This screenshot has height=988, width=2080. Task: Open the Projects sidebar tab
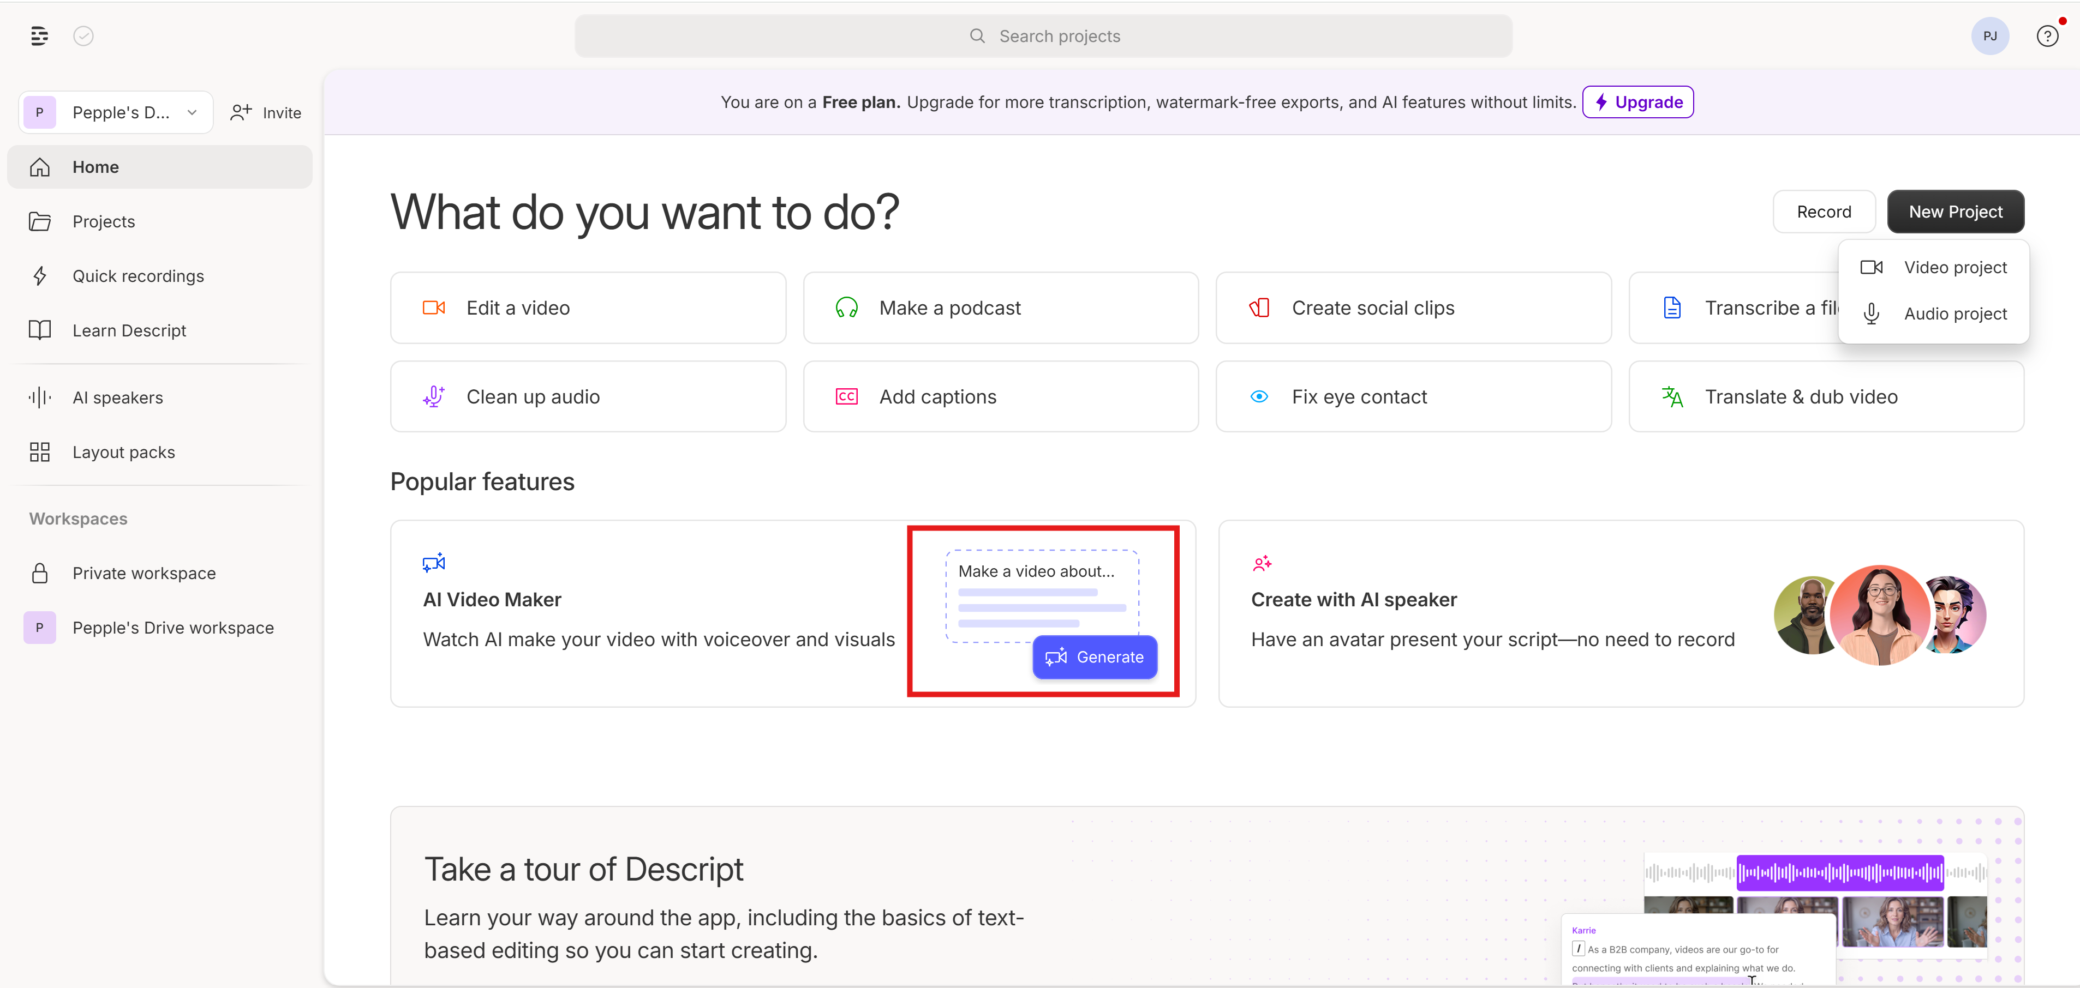[103, 221]
